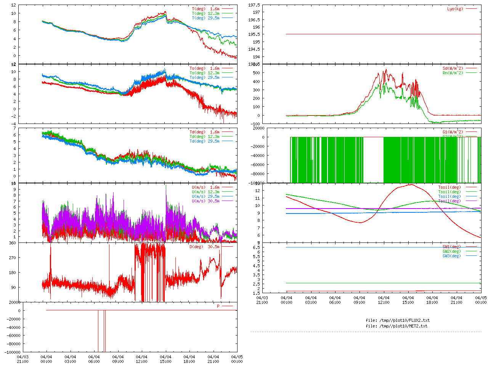The image size is (488, 366).
Task: Click the "G1(W/m^2)" legend label
Action: pos(453,132)
